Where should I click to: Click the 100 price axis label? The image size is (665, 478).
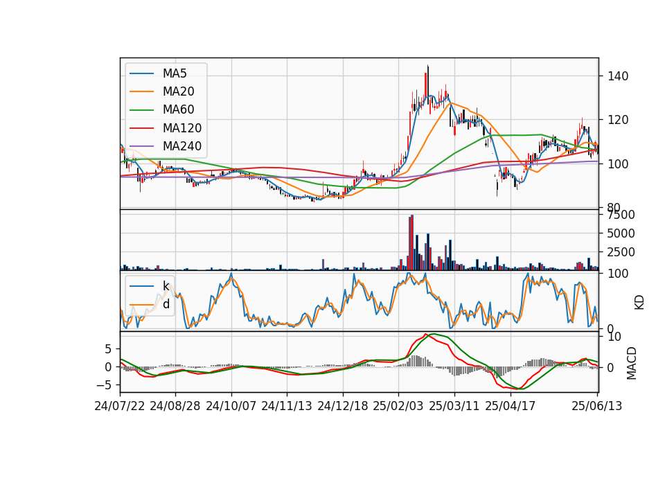618,163
